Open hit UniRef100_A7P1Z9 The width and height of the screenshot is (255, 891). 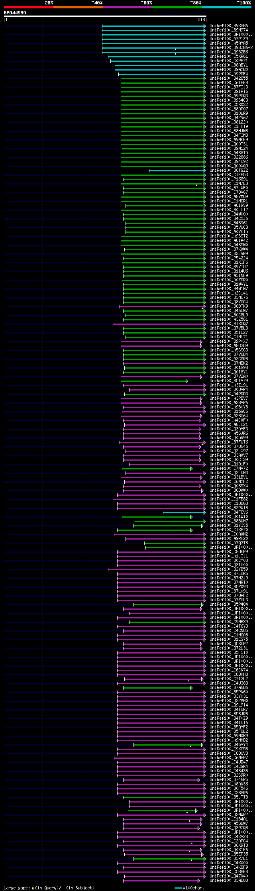click(x=229, y=39)
